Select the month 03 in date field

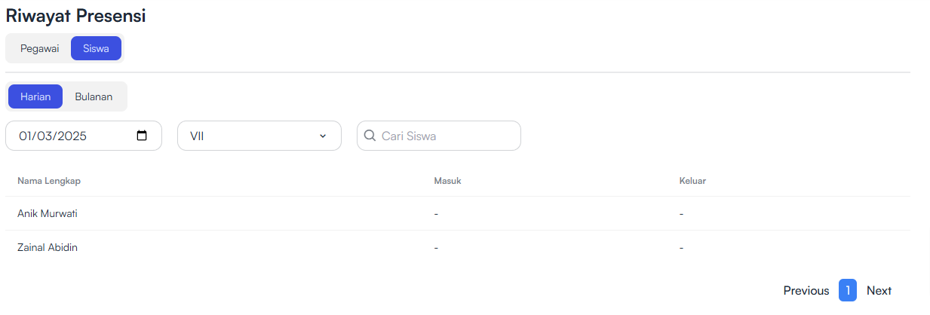(x=45, y=136)
